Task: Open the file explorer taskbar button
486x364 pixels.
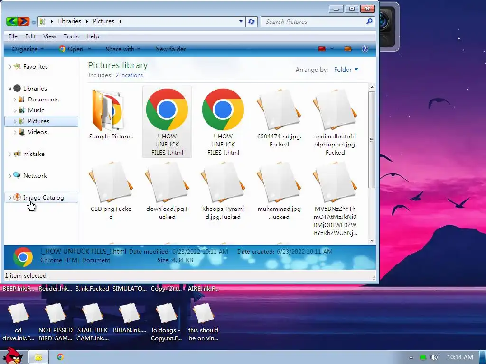Action: (x=38, y=357)
